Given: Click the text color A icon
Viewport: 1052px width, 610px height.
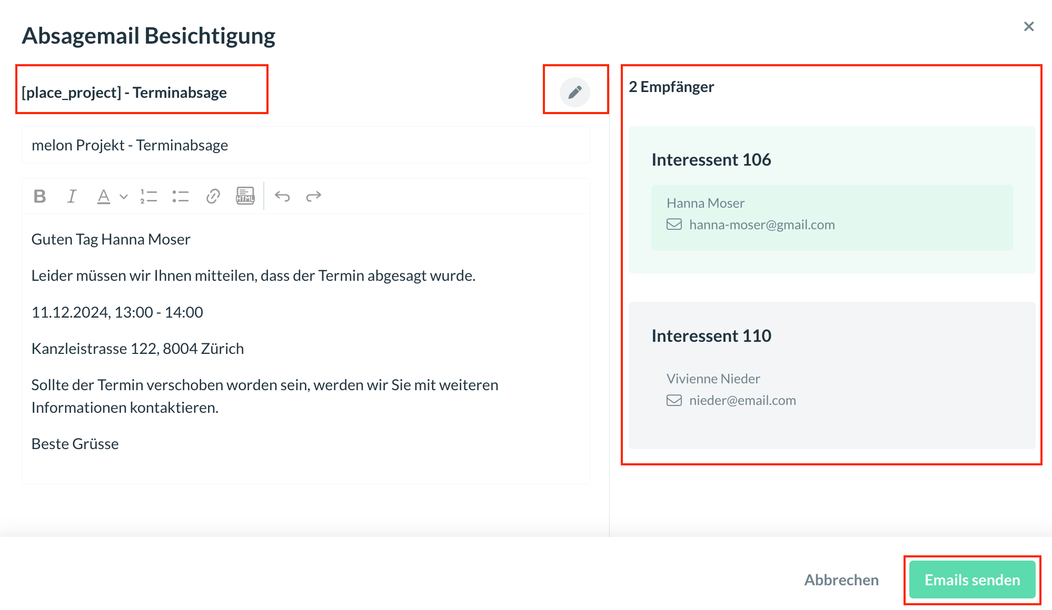Looking at the screenshot, I should point(104,196).
